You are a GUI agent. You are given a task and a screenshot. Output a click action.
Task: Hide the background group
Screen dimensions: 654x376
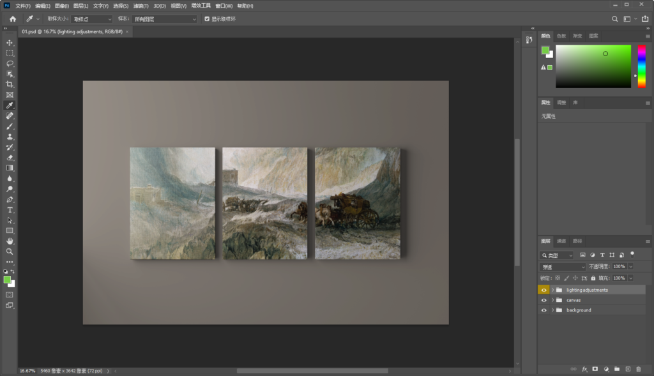544,310
